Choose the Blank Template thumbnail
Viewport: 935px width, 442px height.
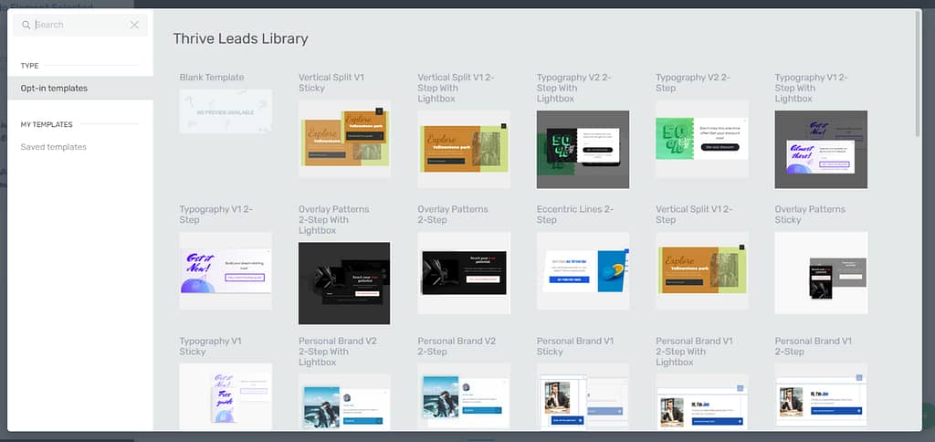click(x=226, y=111)
